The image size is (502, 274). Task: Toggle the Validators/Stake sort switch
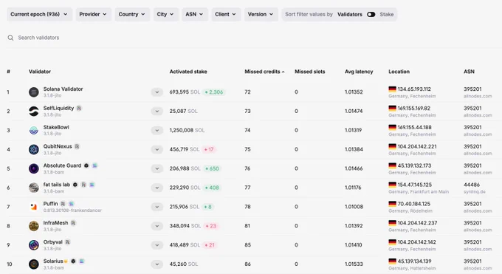pyautogui.click(x=371, y=15)
